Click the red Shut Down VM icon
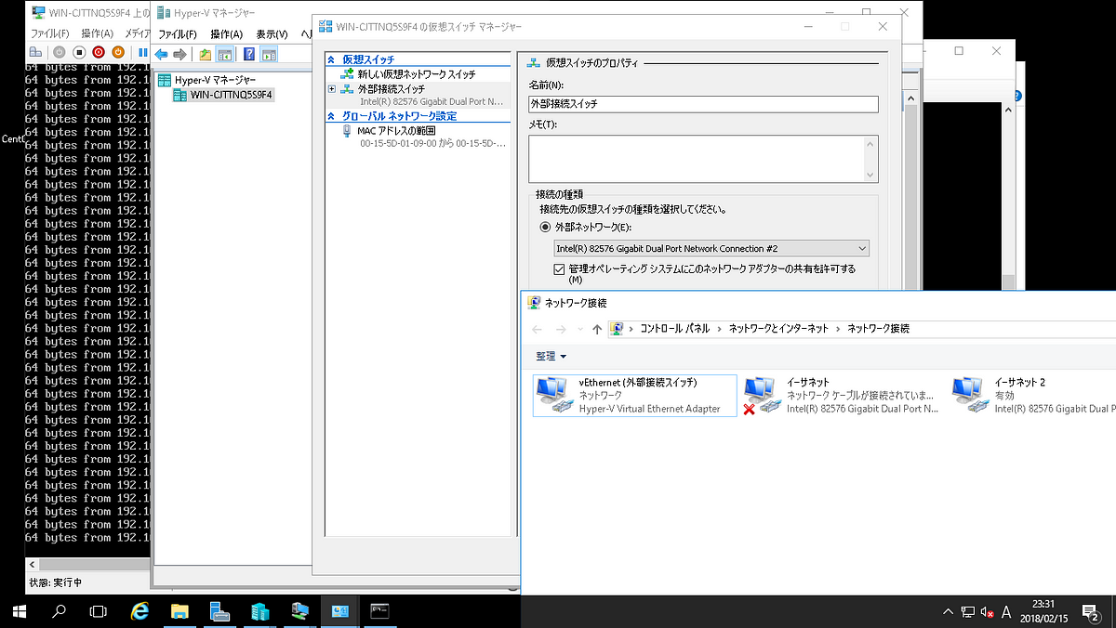The width and height of the screenshot is (1116, 628). (x=99, y=53)
